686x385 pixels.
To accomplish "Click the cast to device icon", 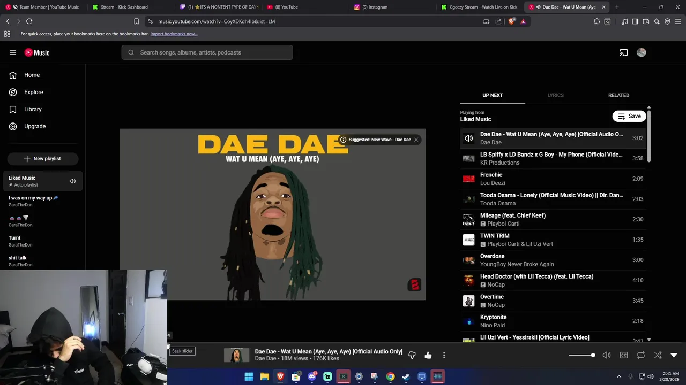I will [624, 52].
